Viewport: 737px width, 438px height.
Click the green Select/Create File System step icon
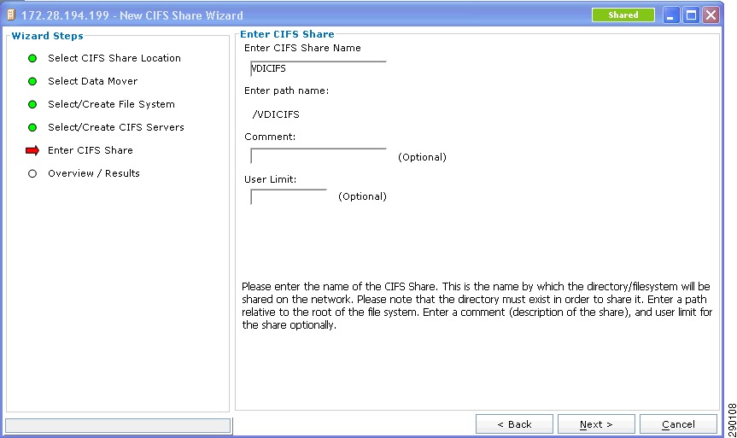(32, 104)
